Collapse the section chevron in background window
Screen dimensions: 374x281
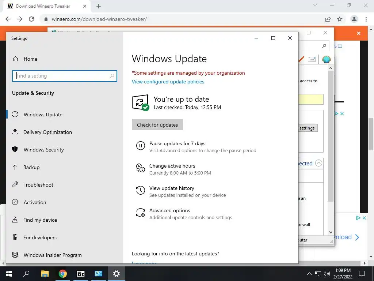(318, 163)
